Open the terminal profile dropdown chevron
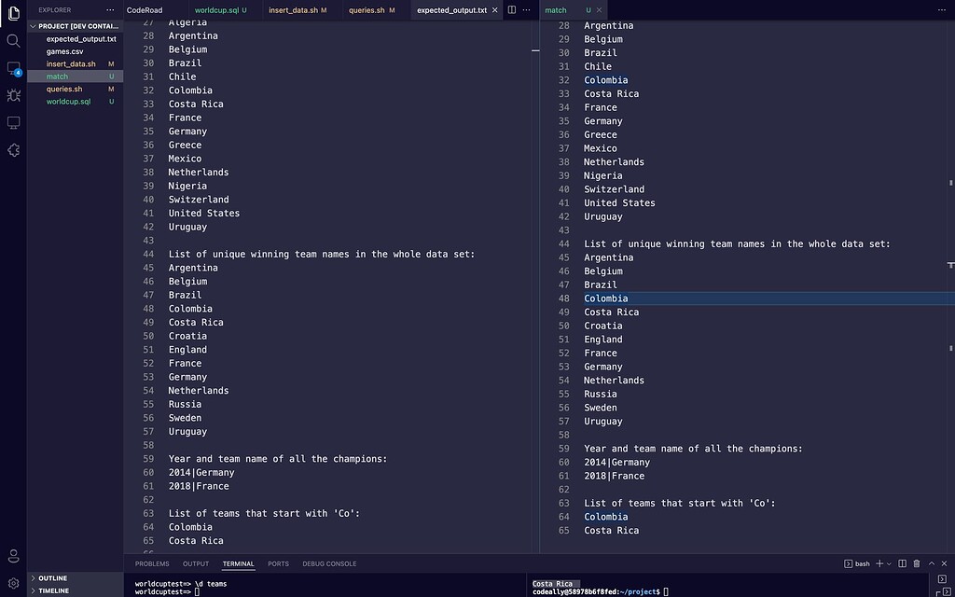 coord(889,563)
